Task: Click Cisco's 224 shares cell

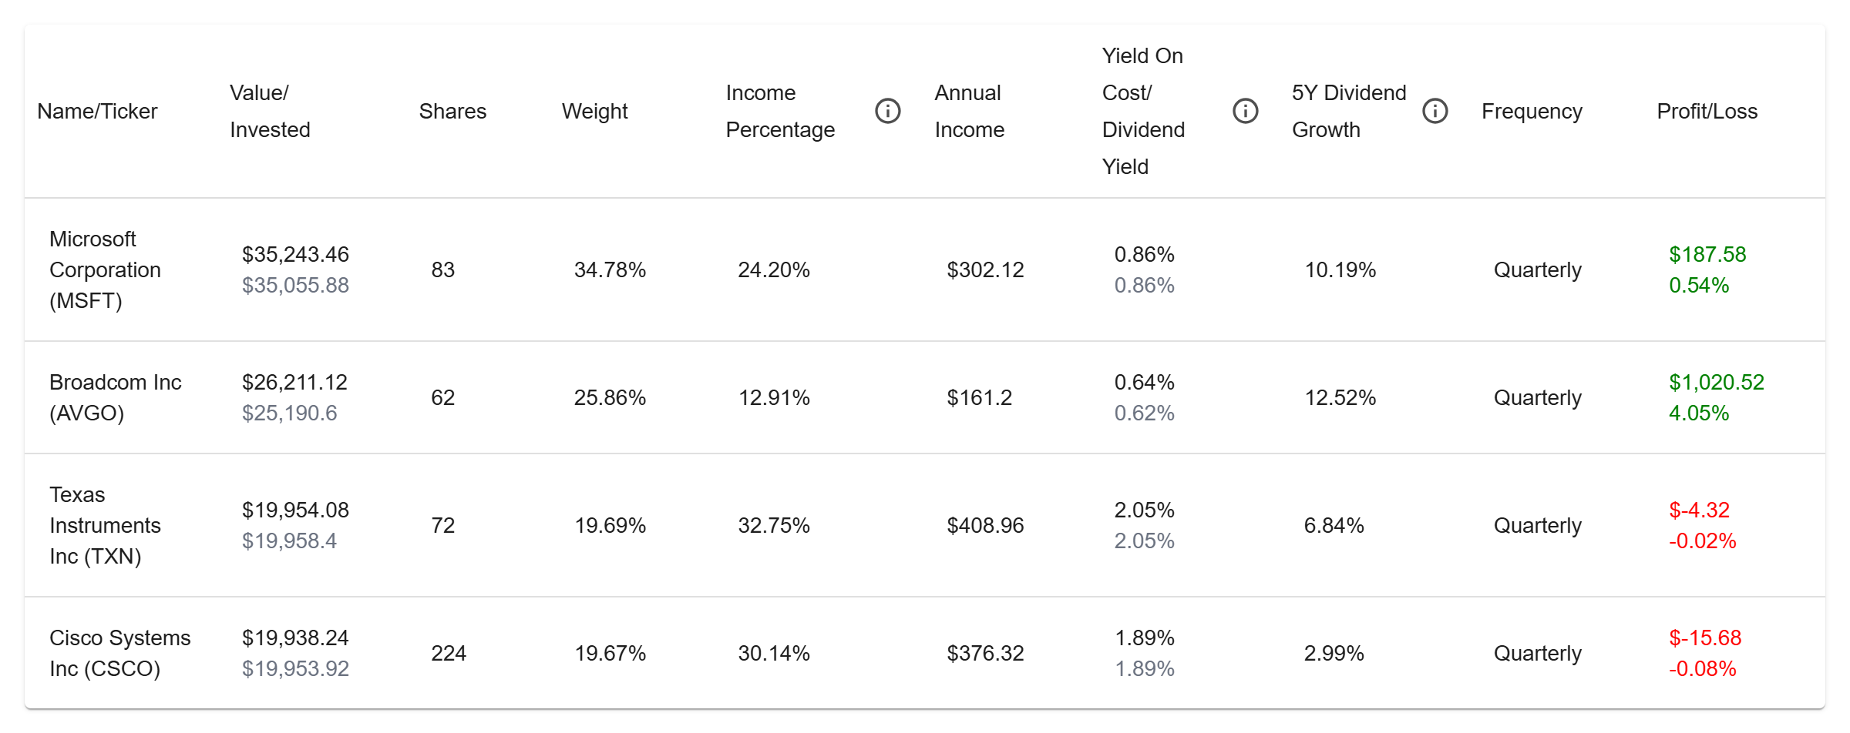Action: 448,653
